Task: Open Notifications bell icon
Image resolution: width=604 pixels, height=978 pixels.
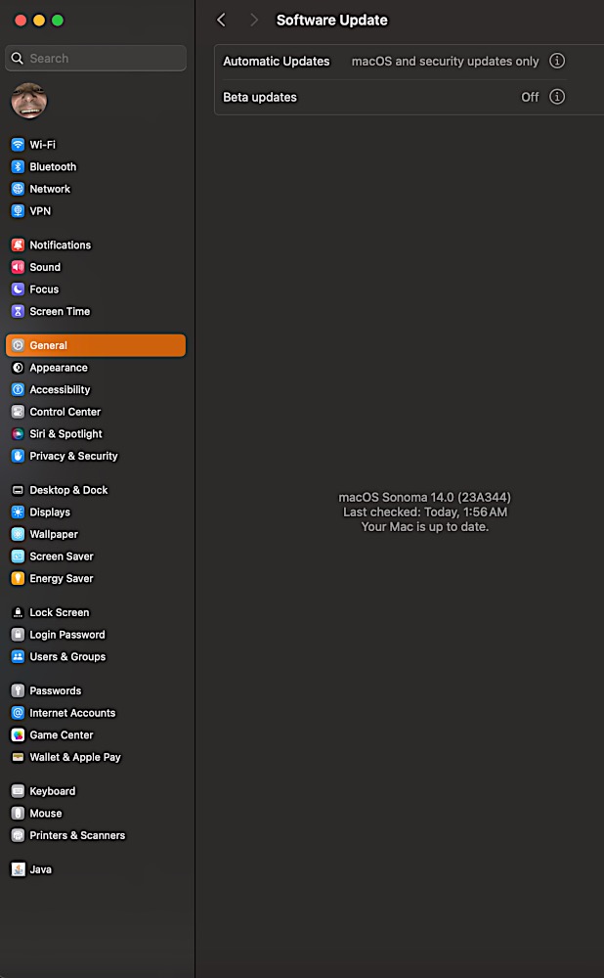Action: tap(18, 245)
